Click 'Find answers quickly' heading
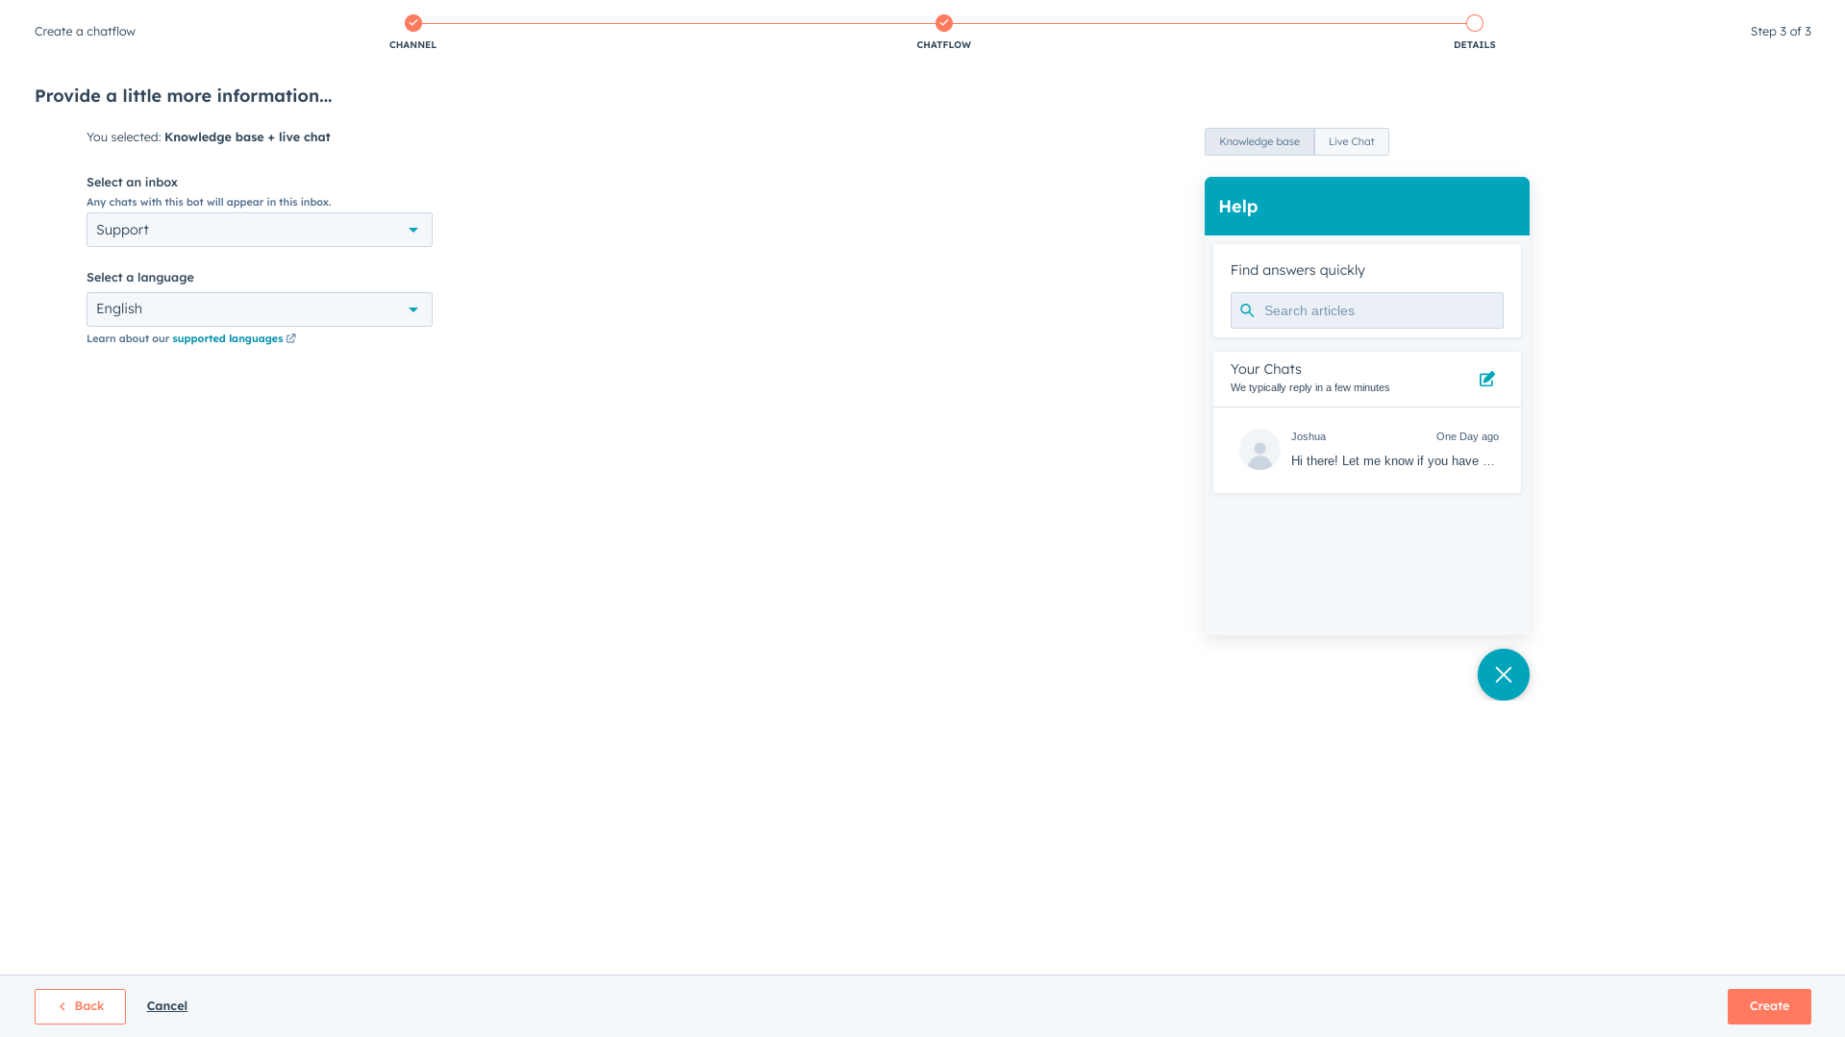This screenshot has width=1845, height=1037. click(1298, 270)
